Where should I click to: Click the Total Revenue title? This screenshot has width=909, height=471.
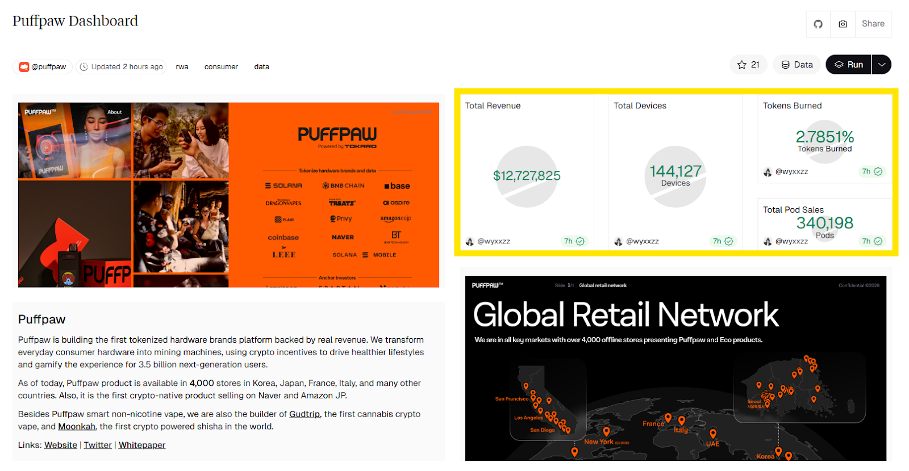tap(493, 106)
